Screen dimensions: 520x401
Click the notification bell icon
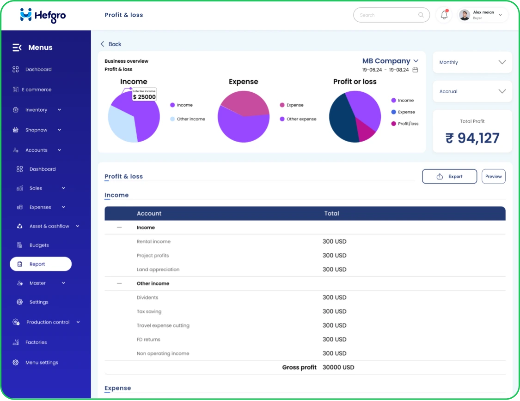(x=443, y=15)
